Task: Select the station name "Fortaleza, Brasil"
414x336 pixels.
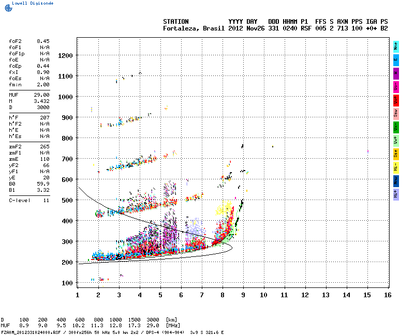Action: coord(194,28)
